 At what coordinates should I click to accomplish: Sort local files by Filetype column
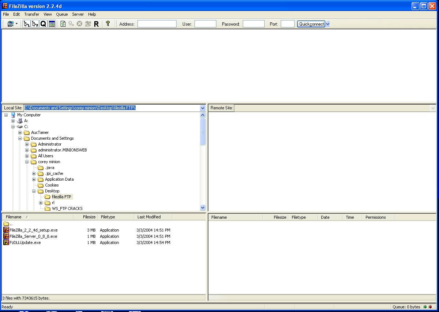[x=116, y=217]
